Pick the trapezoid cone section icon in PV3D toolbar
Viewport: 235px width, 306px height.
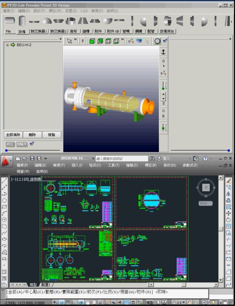click(83, 20)
